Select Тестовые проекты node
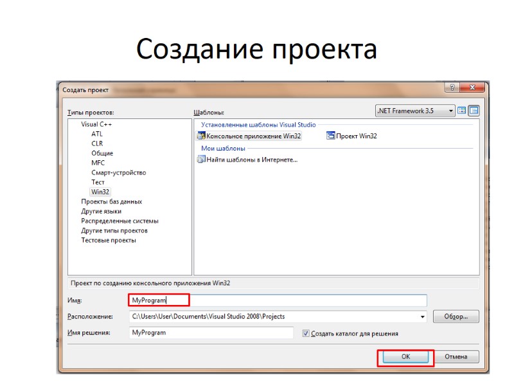 (109, 240)
